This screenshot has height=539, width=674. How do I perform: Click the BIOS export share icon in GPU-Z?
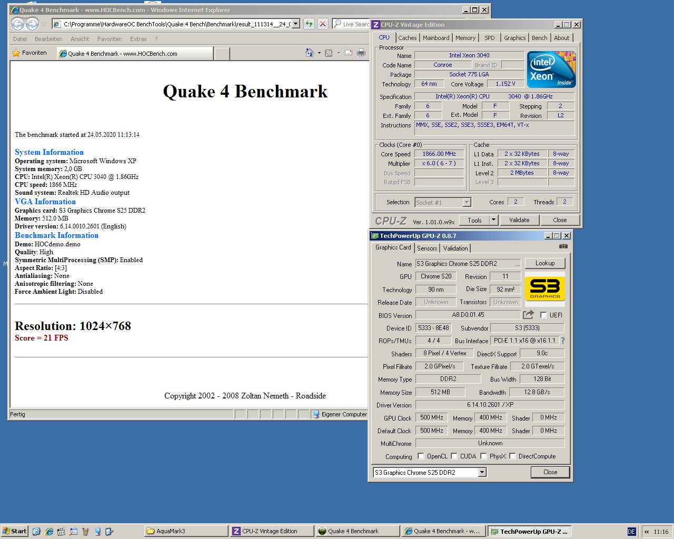click(528, 315)
